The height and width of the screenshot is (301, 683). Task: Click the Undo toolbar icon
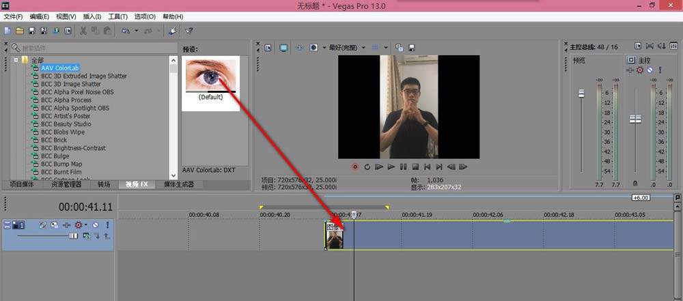126,31
